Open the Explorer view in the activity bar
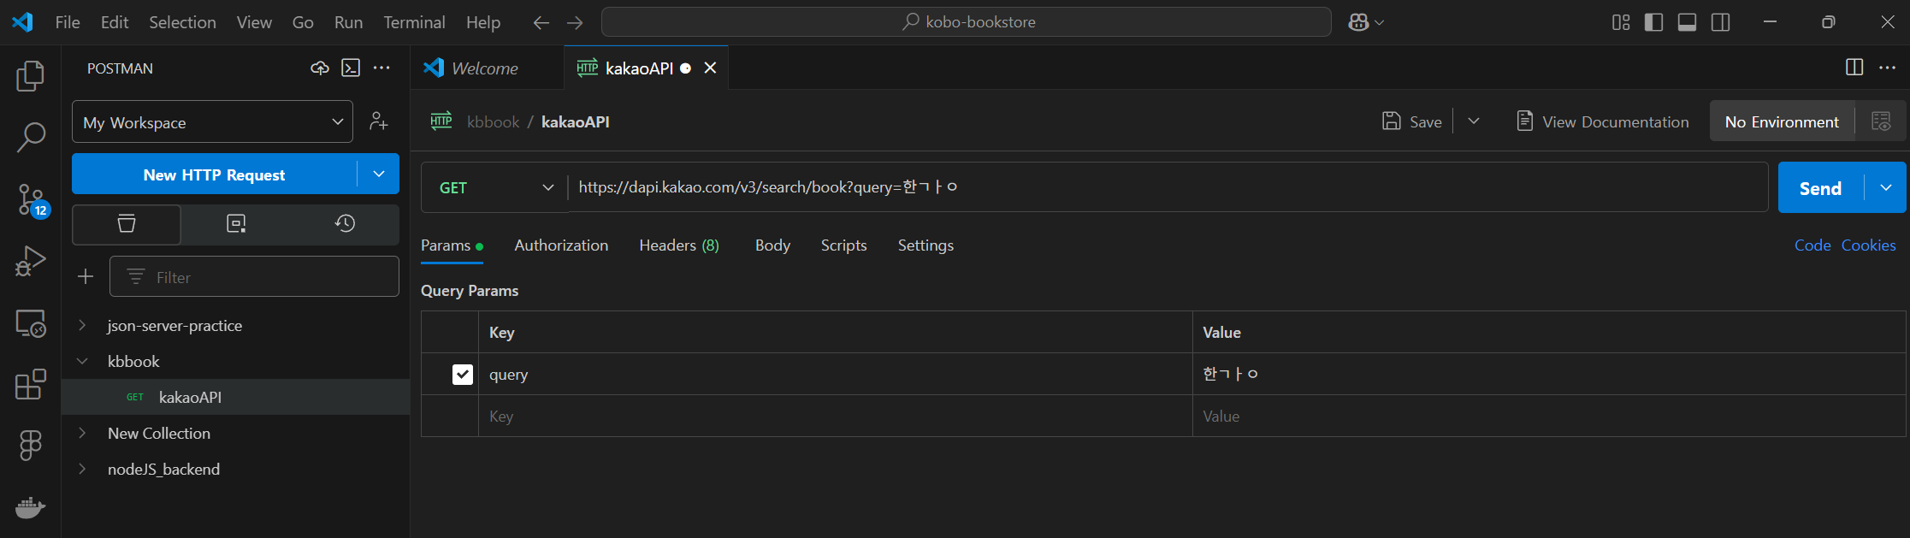 pos(31,76)
